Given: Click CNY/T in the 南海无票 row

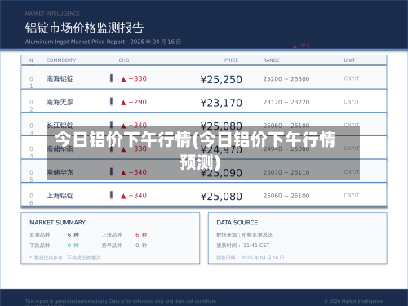Looking at the screenshot, I should click(352, 102).
